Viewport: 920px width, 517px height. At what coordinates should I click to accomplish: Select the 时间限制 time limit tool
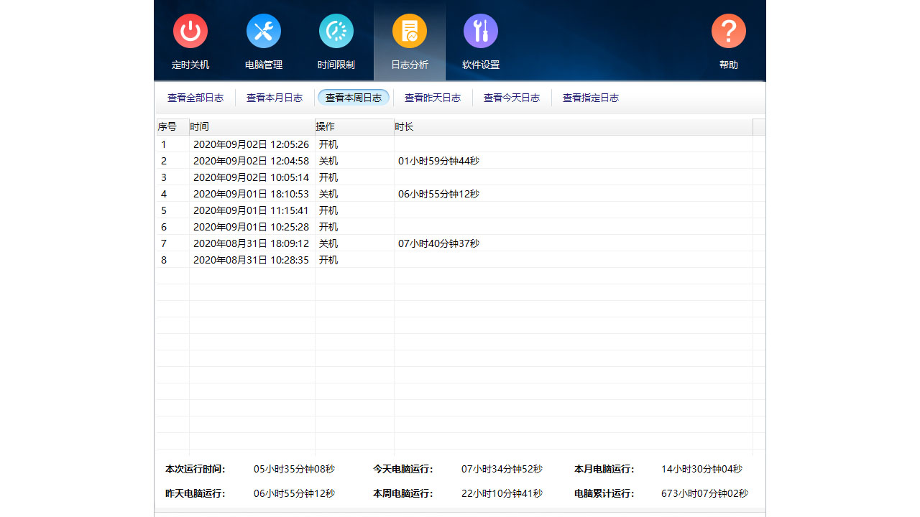point(336,41)
